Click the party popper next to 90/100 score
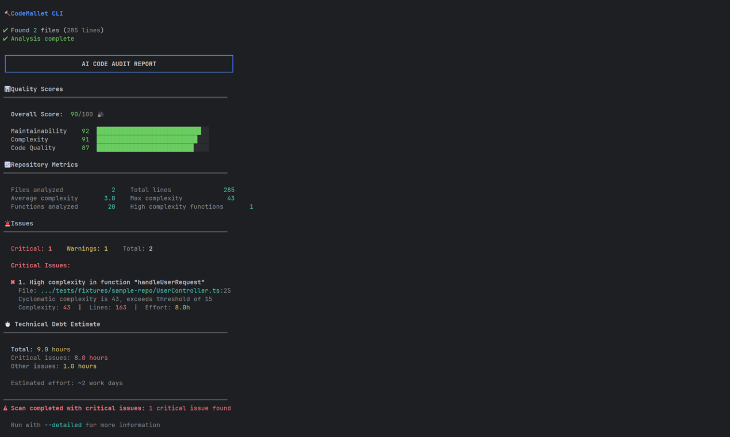The height and width of the screenshot is (437, 730). (100, 114)
